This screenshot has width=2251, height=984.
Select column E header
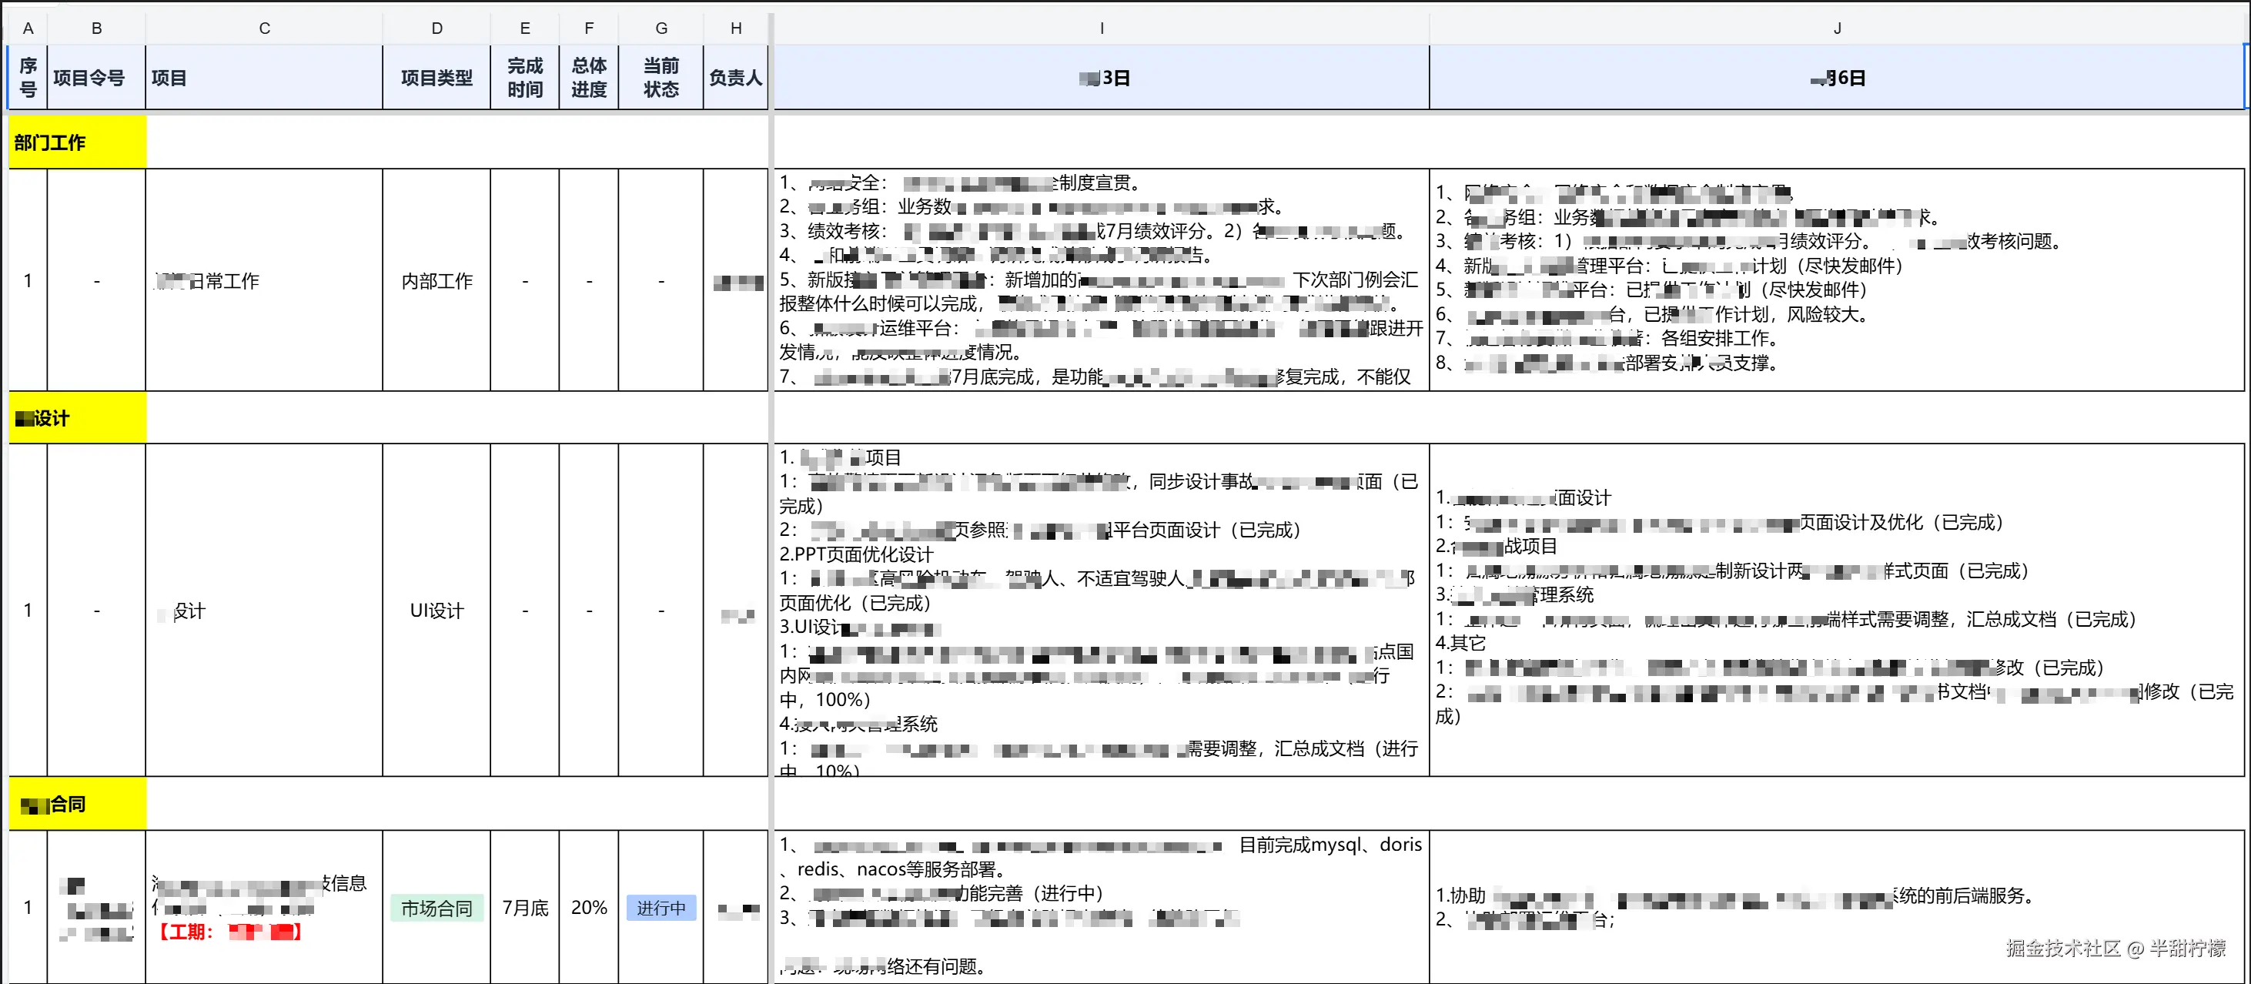[x=525, y=28]
